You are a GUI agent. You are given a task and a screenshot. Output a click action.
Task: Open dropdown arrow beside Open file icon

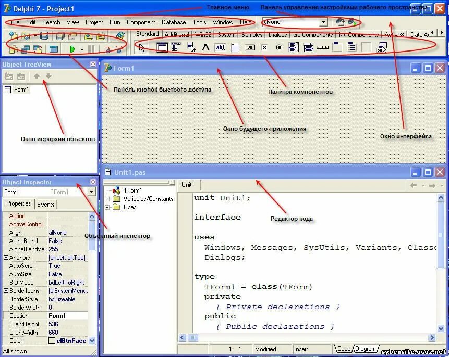click(35, 36)
